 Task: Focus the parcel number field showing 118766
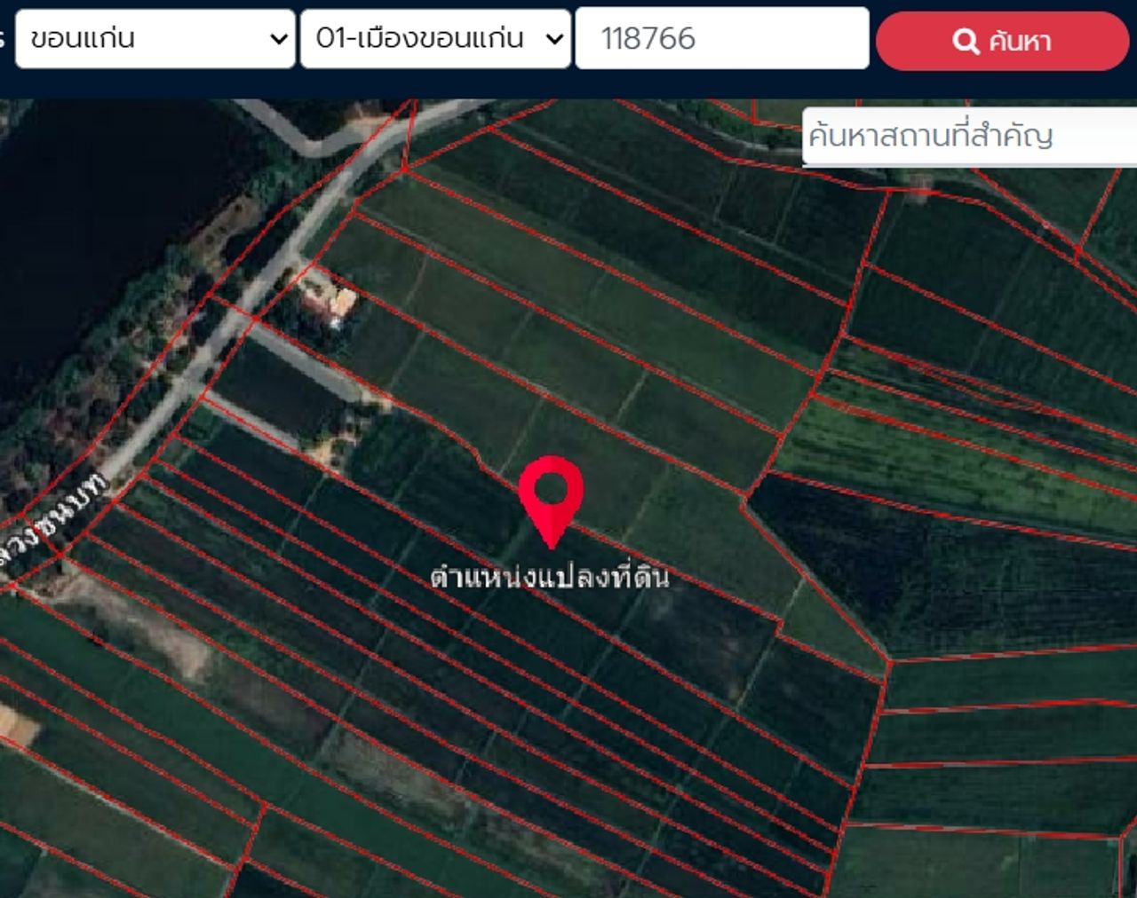coord(721,39)
